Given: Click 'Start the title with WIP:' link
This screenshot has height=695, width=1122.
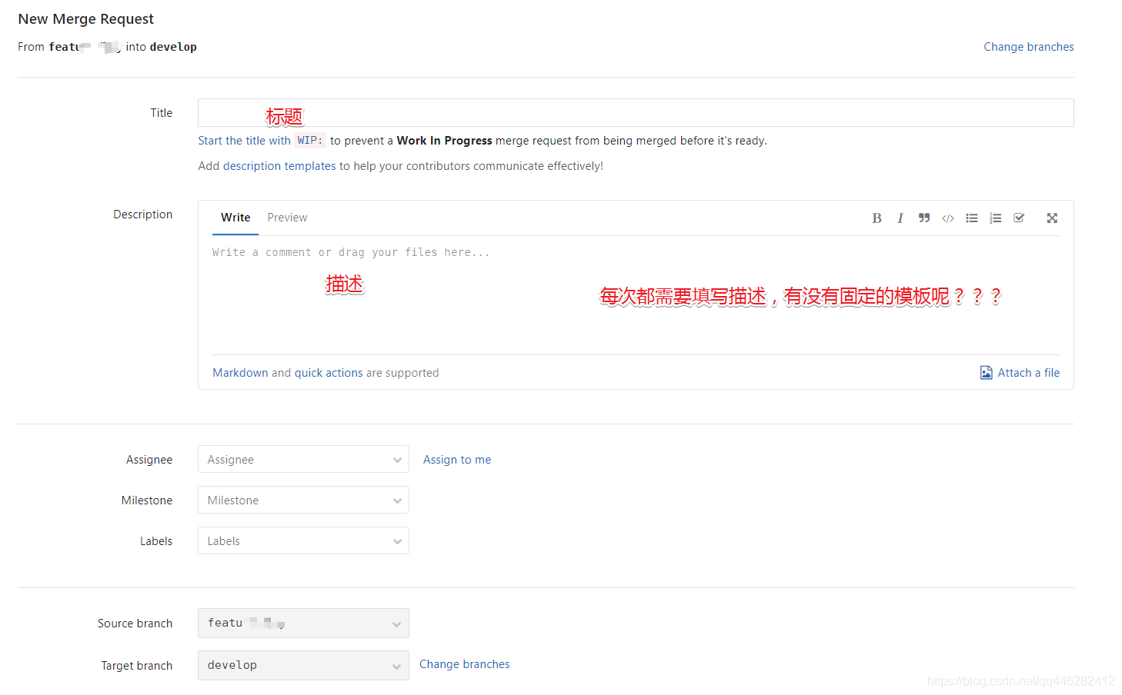Looking at the screenshot, I should pos(261,141).
